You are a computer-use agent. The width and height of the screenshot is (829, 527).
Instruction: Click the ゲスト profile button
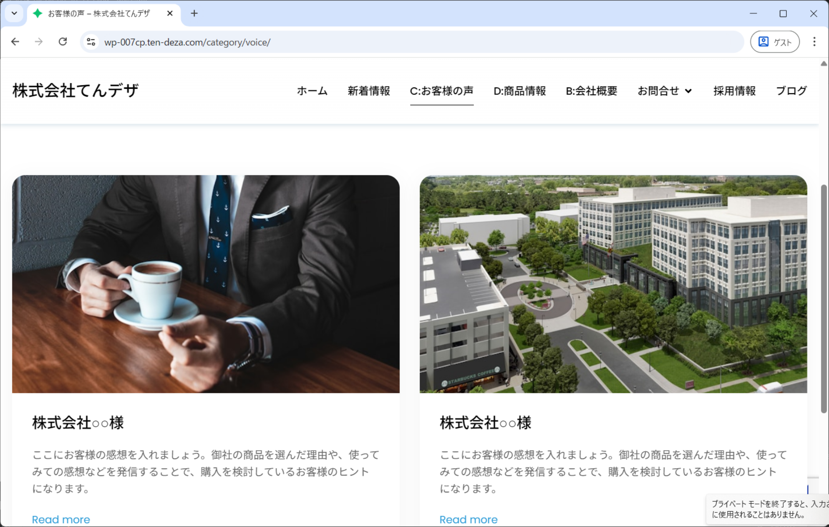tap(775, 42)
